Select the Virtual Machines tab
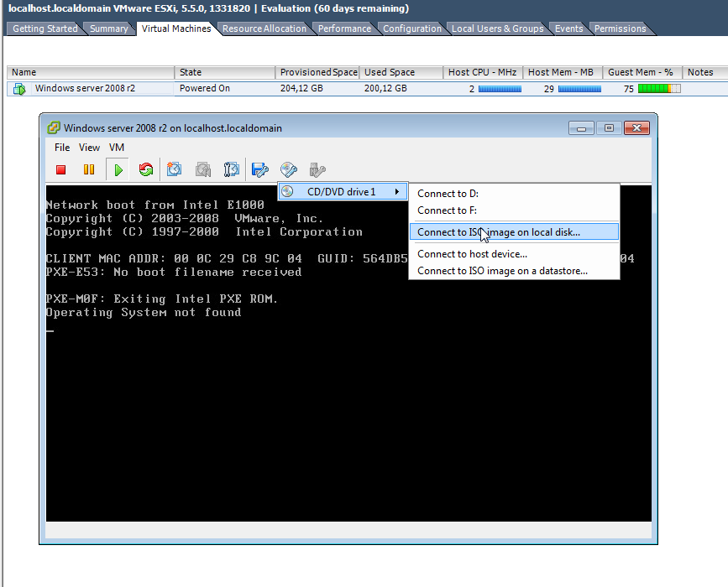 (x=176, y=29)
